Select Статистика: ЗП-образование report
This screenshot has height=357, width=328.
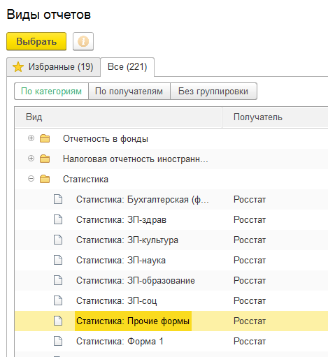click(136, 281)
